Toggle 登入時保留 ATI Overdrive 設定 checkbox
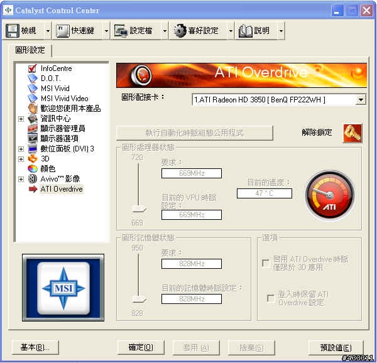Image resolution: width=377 pixels, height=363 pixels. coord(271,298)
